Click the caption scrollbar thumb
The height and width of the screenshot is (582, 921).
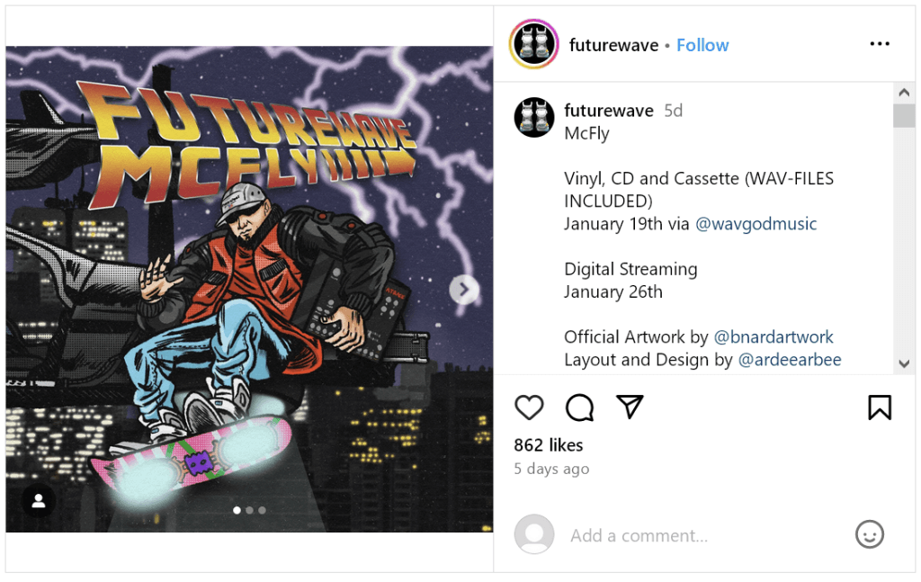pos(904,115)
